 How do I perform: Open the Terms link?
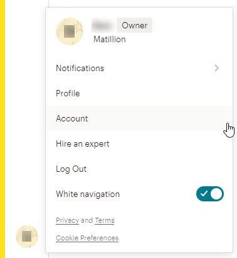[x=105, y=220]
